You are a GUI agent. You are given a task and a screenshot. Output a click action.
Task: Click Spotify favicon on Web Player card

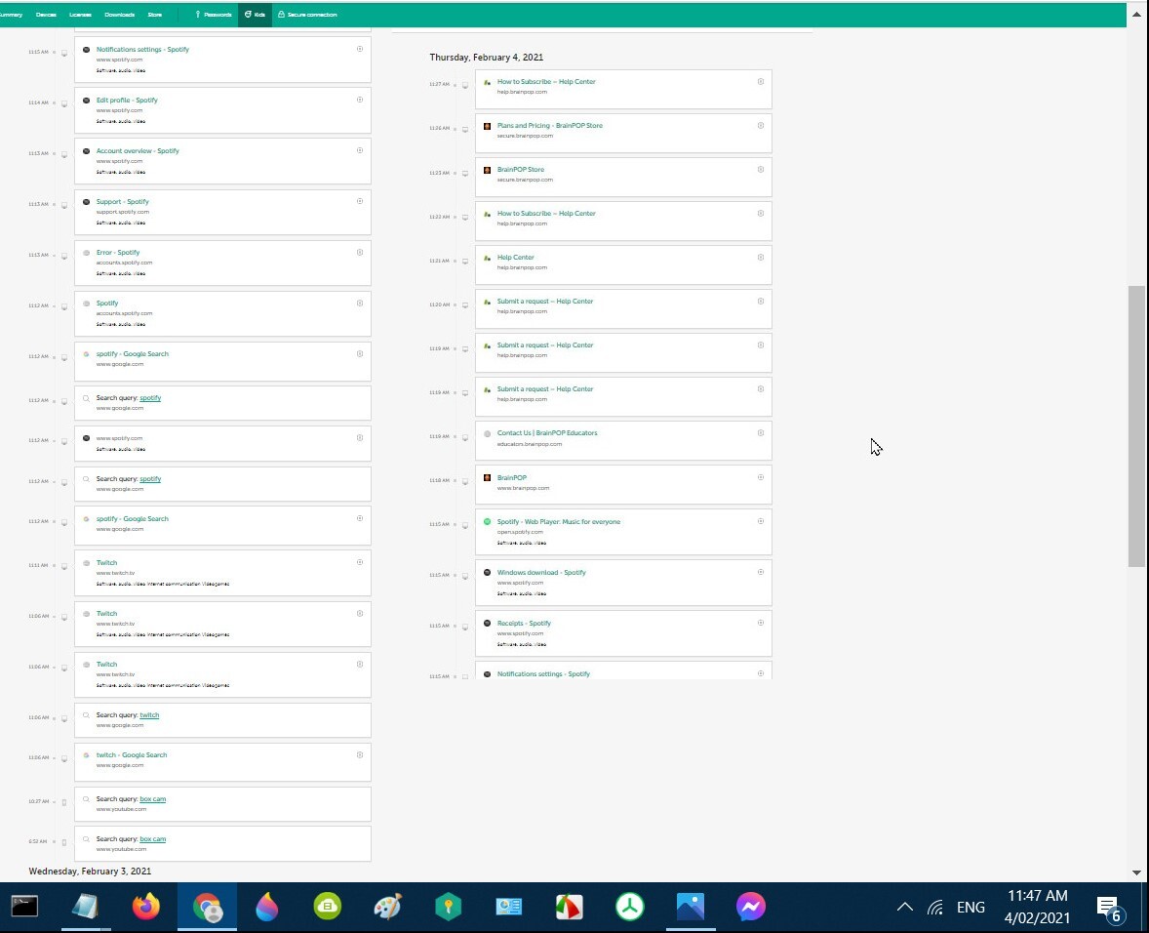click(488, 522)
